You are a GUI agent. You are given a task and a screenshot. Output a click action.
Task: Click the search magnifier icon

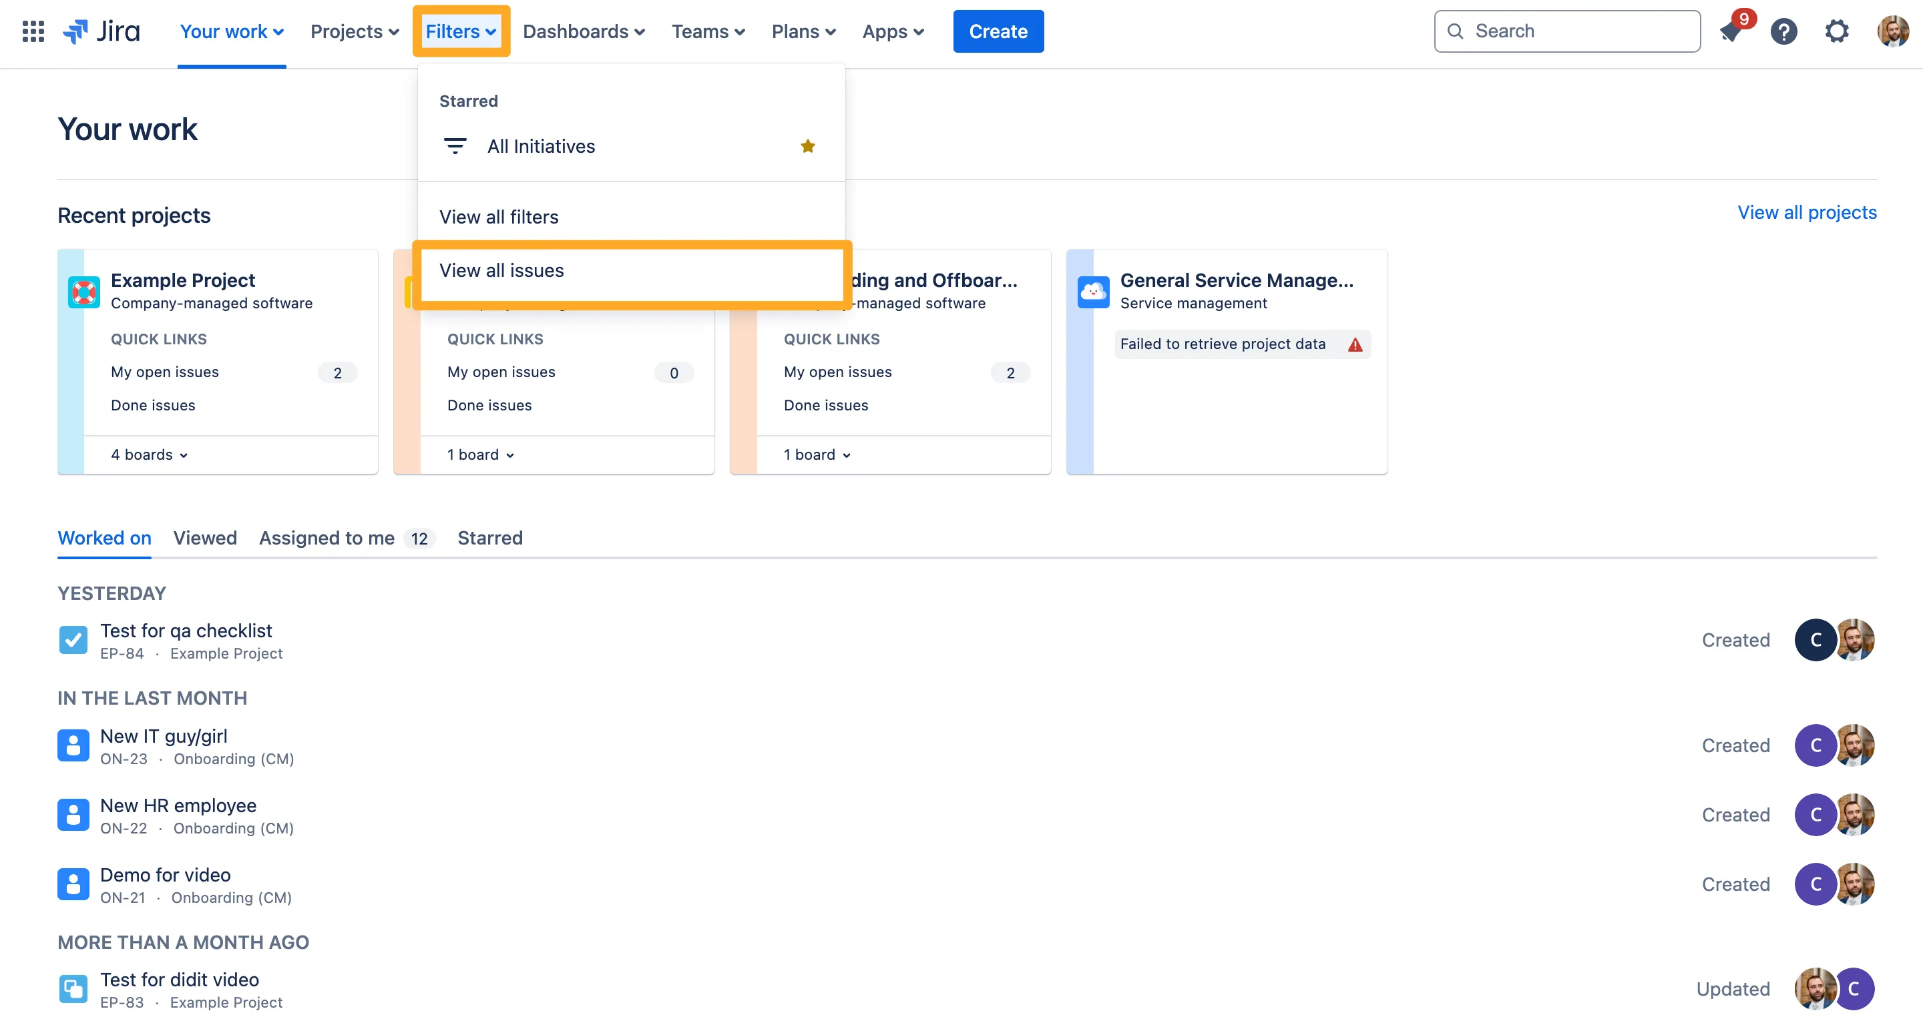tap(1455, 31)
